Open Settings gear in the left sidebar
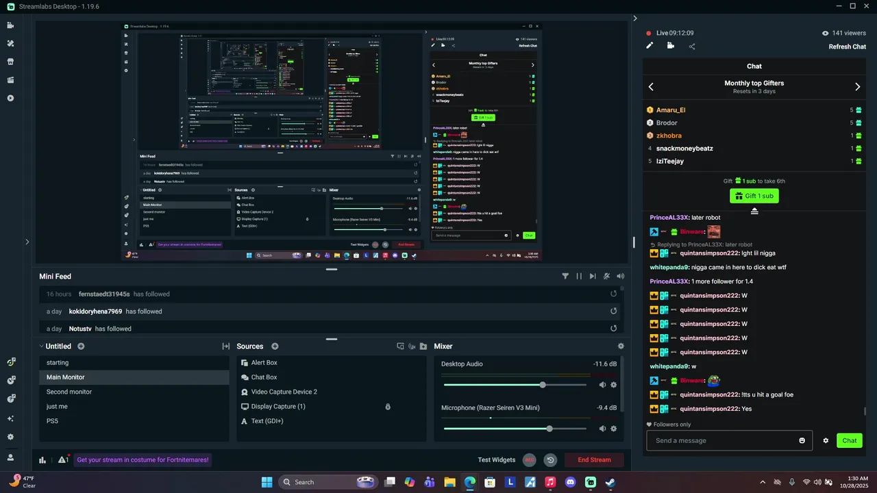 (10, 437)
